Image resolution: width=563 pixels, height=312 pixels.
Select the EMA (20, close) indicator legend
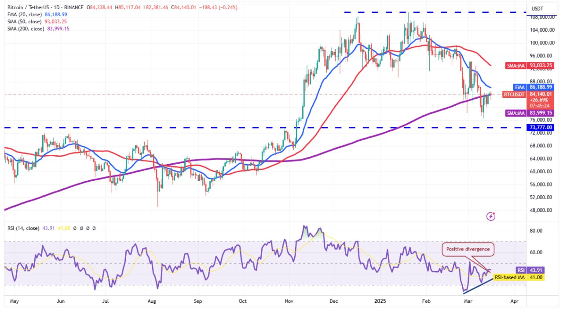click(25, 14)
